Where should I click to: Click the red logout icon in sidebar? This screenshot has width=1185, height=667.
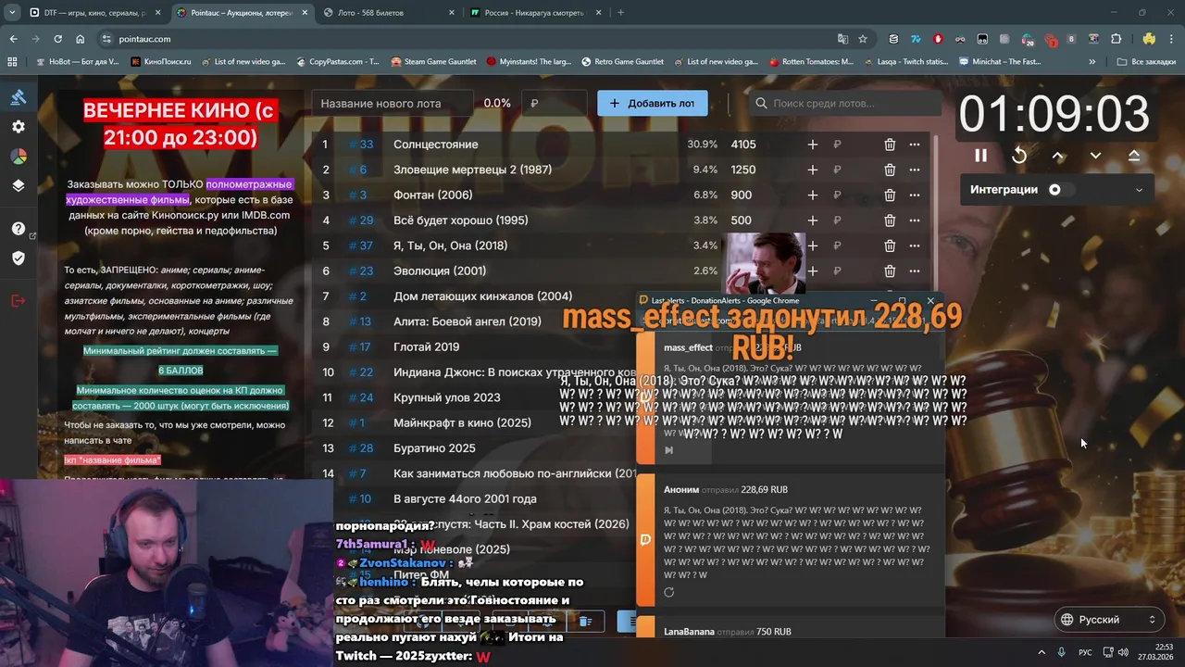click(19, 300)
